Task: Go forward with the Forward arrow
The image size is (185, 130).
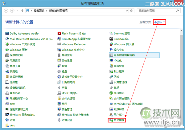Action: click(x=12, y=10)
